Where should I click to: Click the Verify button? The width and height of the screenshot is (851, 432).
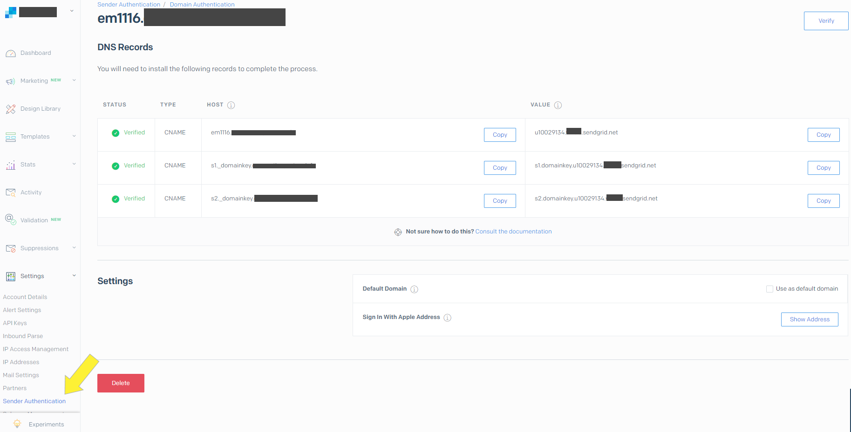click(826, 20)
